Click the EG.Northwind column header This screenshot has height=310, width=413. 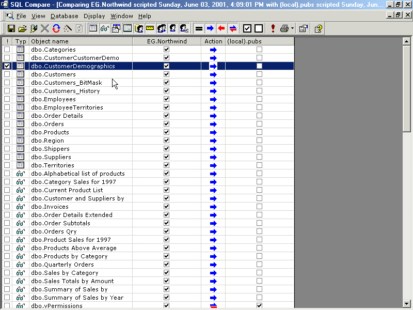click(167, 41)
